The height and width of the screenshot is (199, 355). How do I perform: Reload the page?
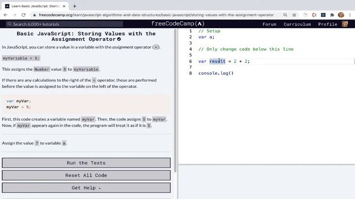(23, 15)
